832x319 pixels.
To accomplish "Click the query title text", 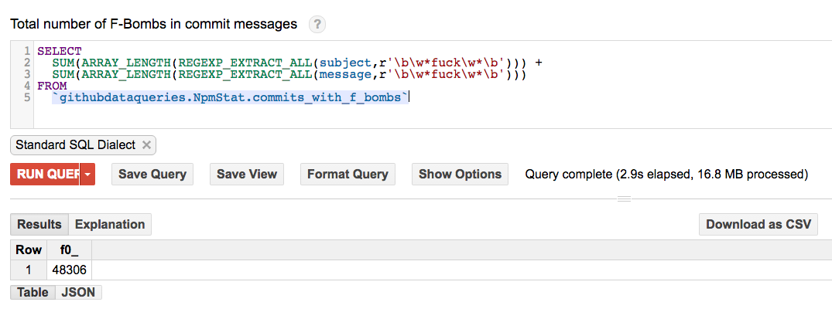I will [153, 25].
